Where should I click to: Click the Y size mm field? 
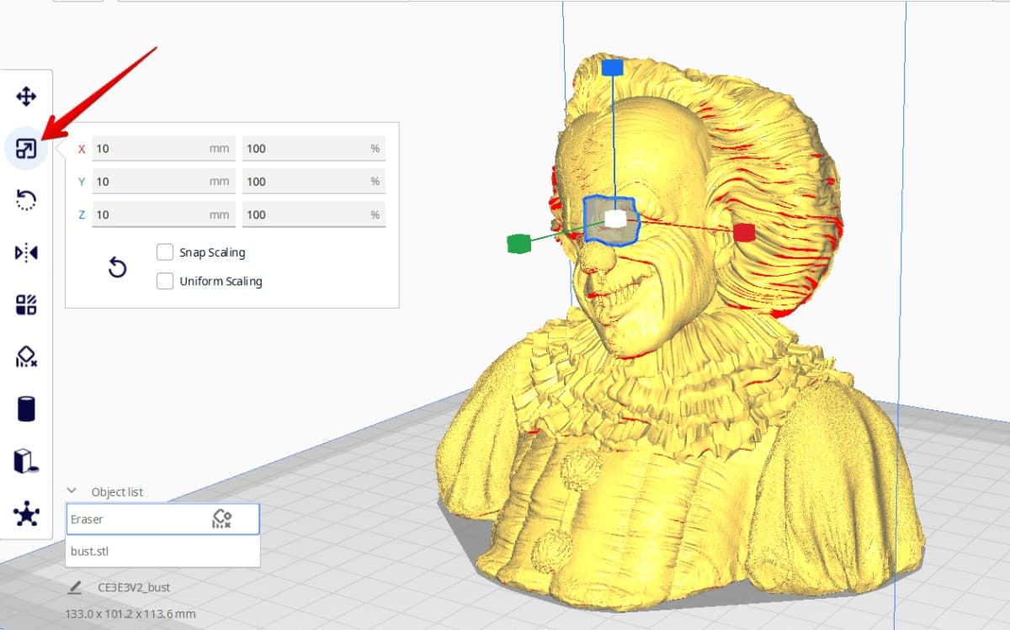[163, 182]
